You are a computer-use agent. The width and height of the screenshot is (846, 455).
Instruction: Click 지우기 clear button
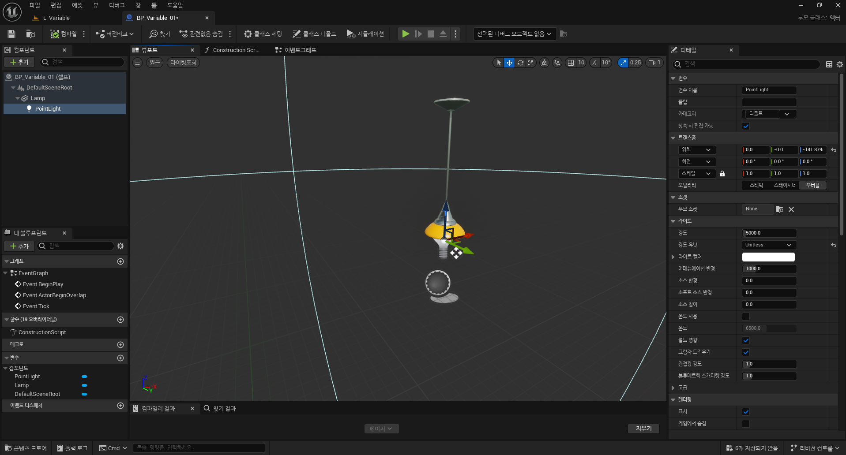(643, 429)
